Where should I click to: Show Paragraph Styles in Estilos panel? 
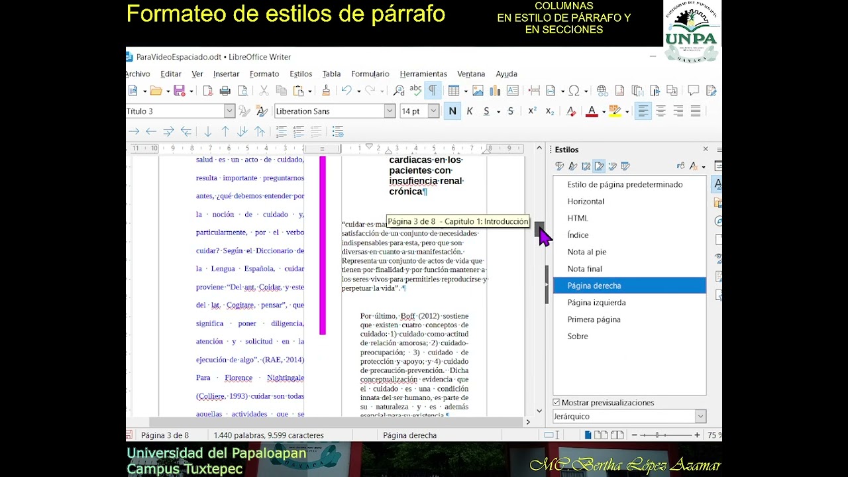(x=560, y=166)
